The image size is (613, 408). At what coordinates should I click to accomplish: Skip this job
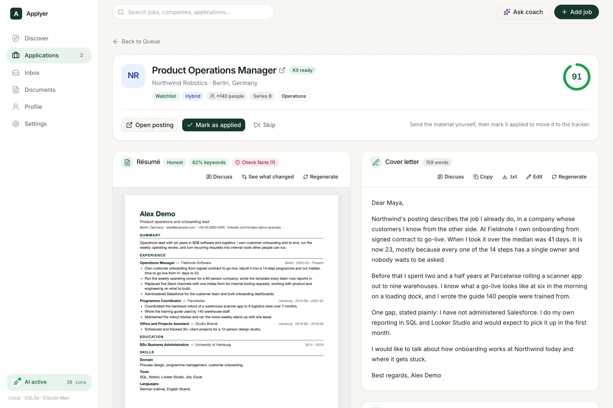coord(265,125)
